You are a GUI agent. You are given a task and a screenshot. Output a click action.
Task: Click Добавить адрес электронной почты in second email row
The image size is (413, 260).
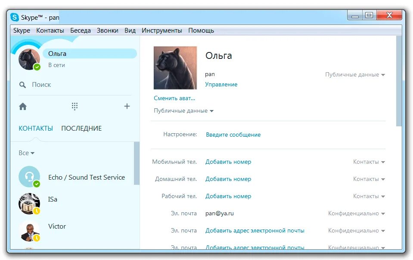[255, 230]
